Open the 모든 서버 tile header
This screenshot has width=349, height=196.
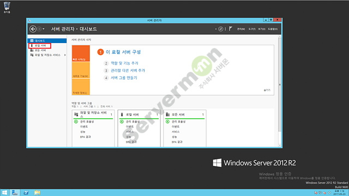tap(185, 114)
